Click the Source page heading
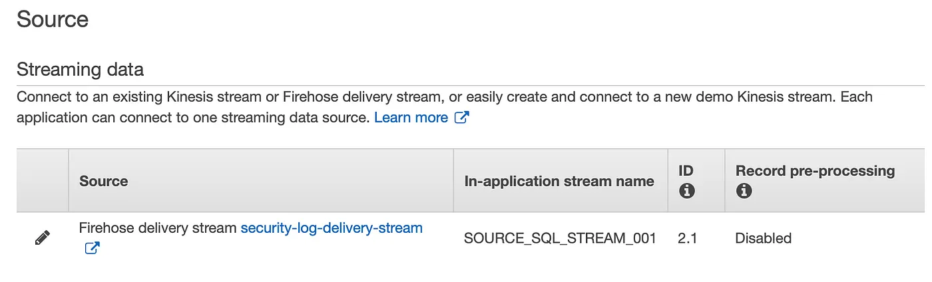Screen dimensions: 932x282 click(53, 19)
